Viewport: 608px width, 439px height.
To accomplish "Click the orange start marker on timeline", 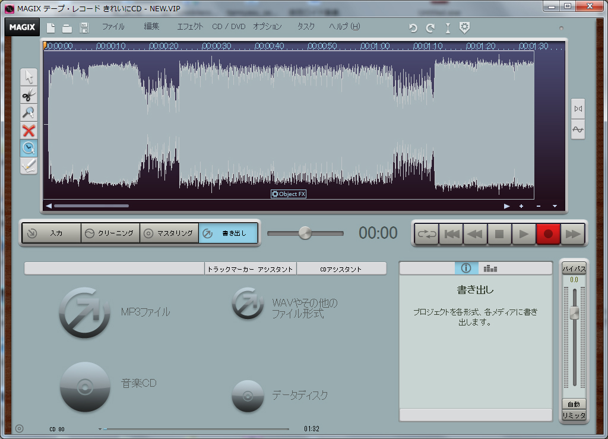I will pyautogui.click(x=45, y=46).
